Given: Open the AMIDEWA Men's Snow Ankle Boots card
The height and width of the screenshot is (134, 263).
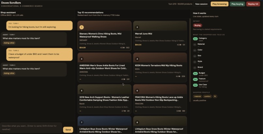Looking at the screenshot, I should tap(104, 67).
